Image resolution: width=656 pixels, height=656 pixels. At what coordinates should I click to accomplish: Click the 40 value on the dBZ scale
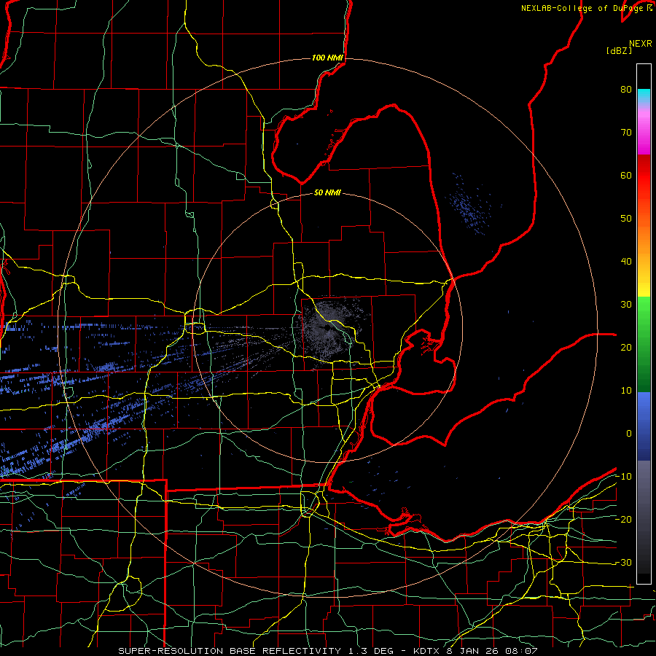tap(626, 262)
